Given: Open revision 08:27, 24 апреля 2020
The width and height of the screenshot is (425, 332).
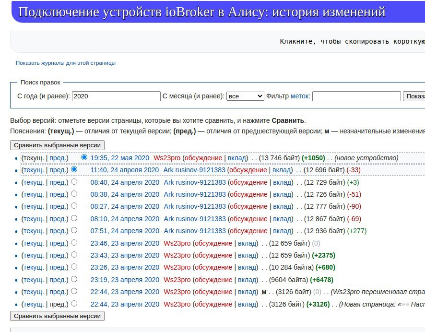Looking at the screenshot, I should (x=125, y=206).
